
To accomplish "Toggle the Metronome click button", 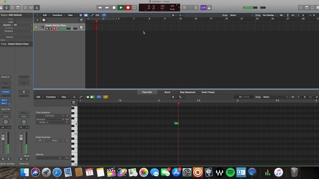I will coord(209,8).
